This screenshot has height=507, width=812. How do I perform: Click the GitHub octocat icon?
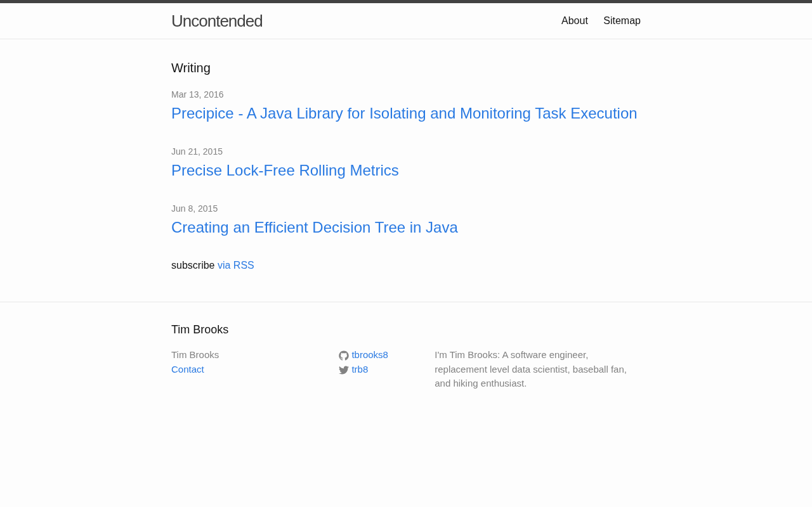(344, 356)
